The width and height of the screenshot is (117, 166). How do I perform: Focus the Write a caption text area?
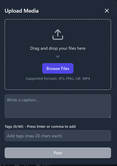coord(58,106)
